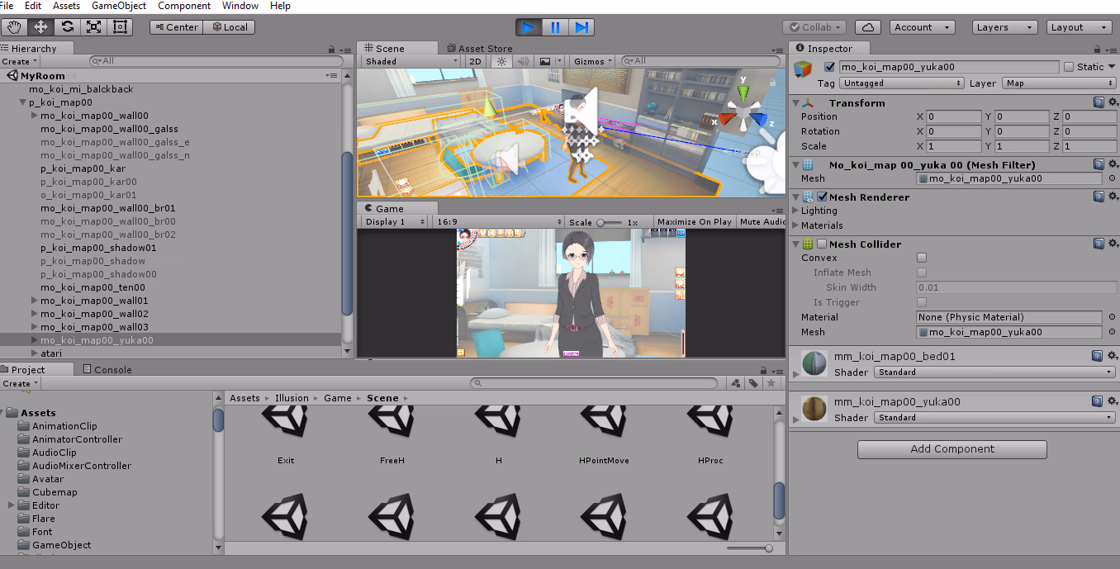Click Maximize On Play button
The image size is (1120, 569).
[x=694, y=222]
